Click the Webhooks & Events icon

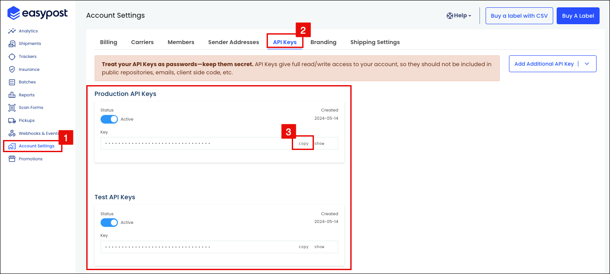[x=12, y=133]
